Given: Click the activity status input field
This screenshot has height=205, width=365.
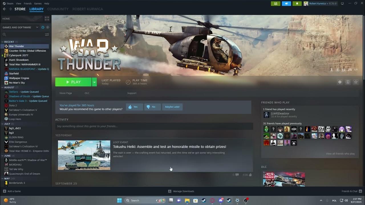Looking at the screenshot, I should click(x=154, y=126).
